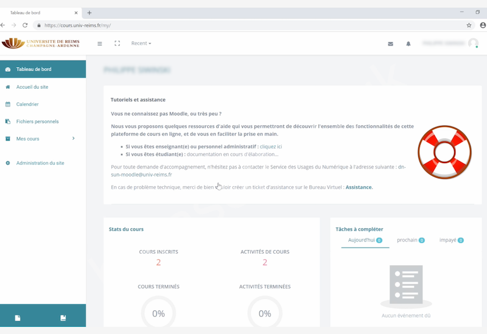Toggle the hamburger sidebar menu icon
Viewport: 487px width, 334px height.
point(100,43)
